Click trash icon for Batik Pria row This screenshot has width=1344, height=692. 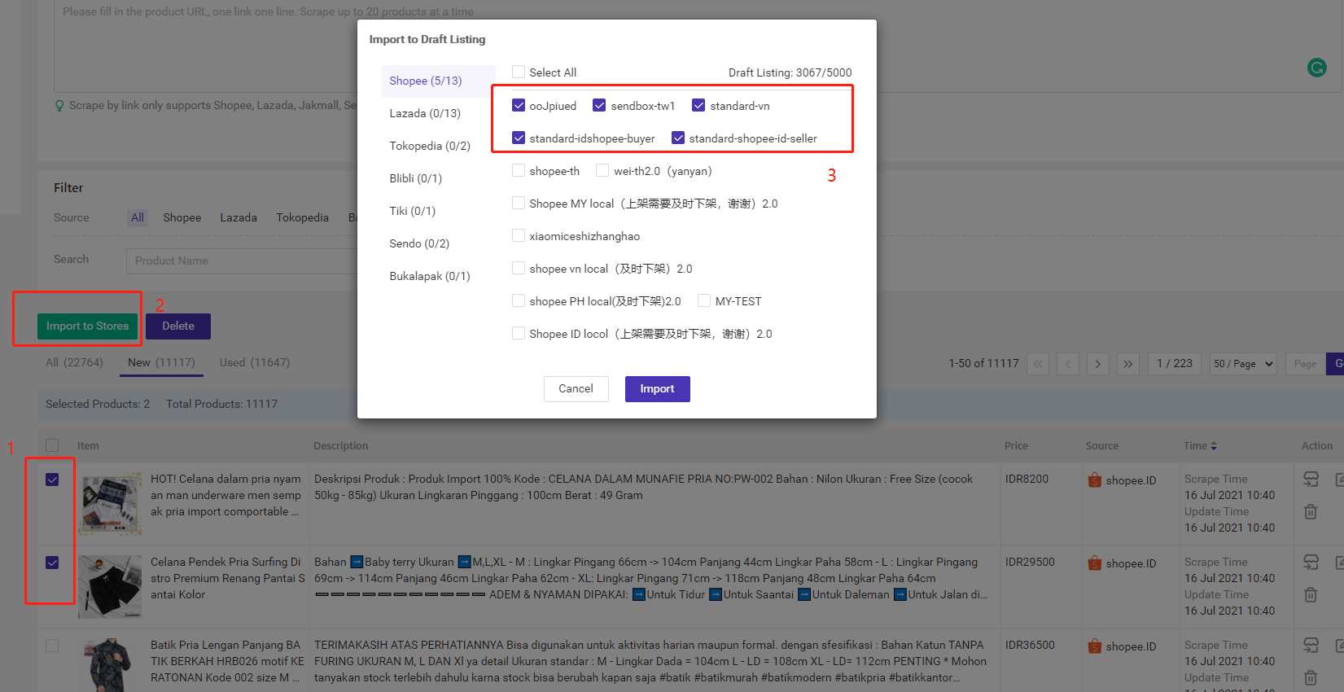pos(1311,678)
